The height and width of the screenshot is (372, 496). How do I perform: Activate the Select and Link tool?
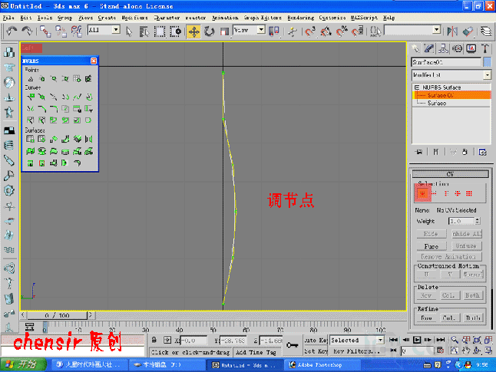pyautogui.click(x=45, y=31)
